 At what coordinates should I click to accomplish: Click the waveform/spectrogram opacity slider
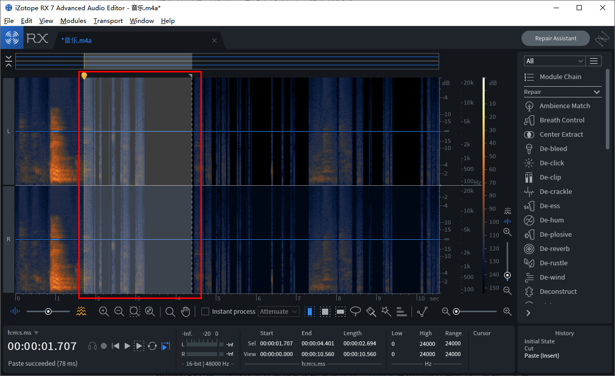click(48, 311)
